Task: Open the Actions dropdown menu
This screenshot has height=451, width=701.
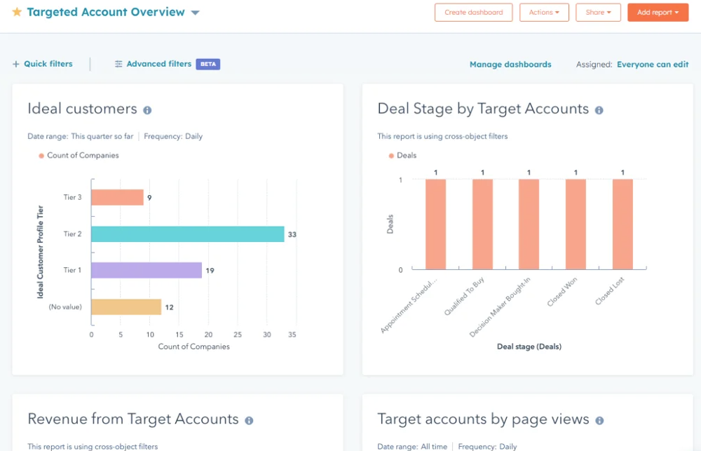Action: coord(543,13)
